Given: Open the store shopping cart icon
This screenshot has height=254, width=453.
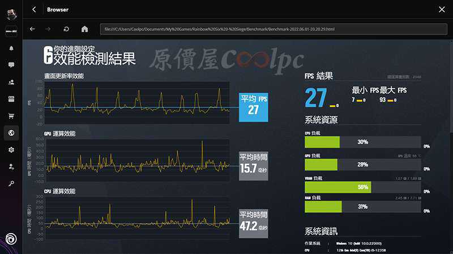Looking at the screenshot, I should (11, 116).
